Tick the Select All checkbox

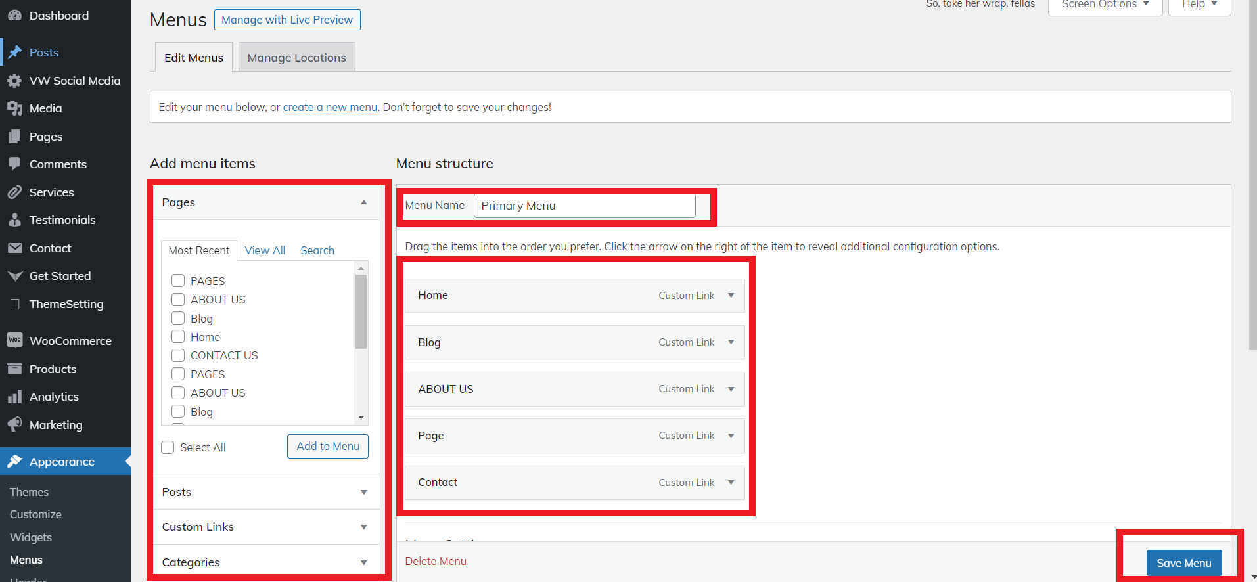168,447
